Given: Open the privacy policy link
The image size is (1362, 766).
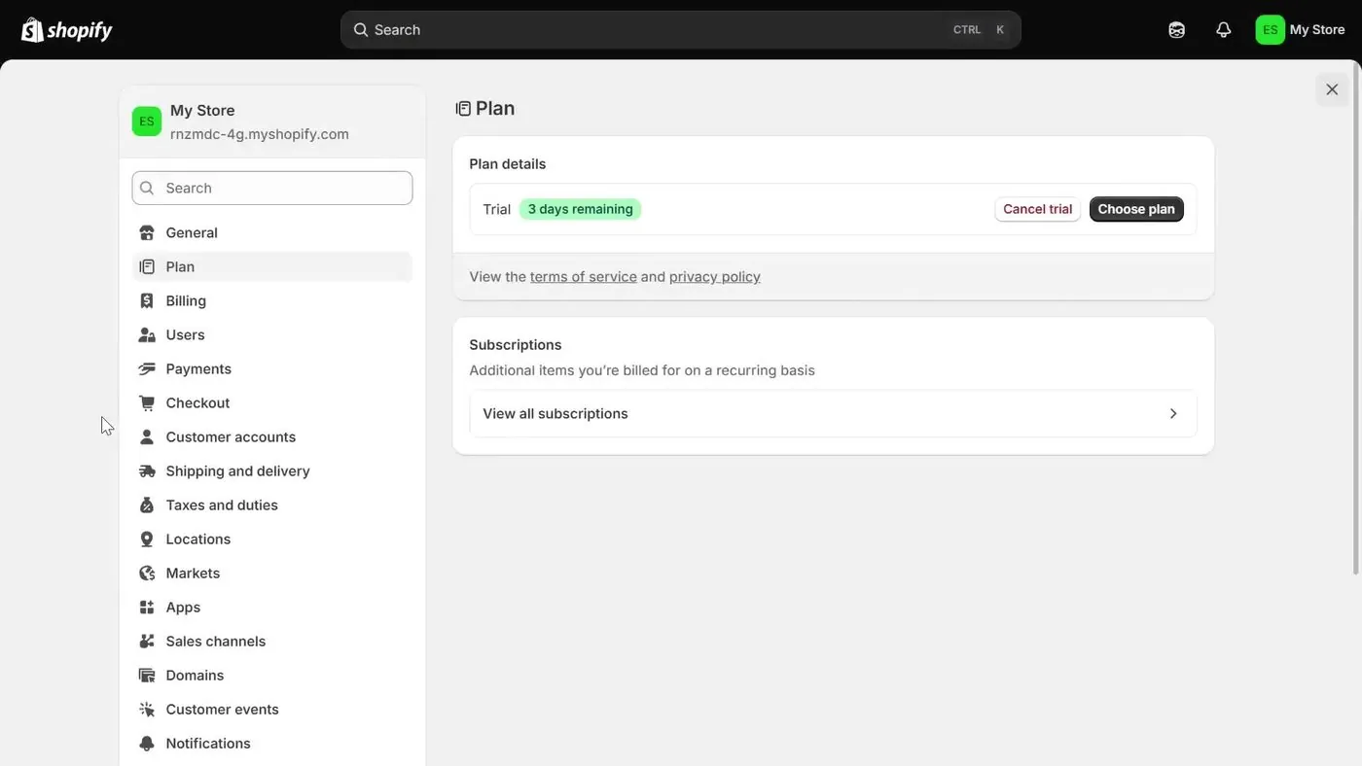Looking at the screenshot, I should 715,277.
